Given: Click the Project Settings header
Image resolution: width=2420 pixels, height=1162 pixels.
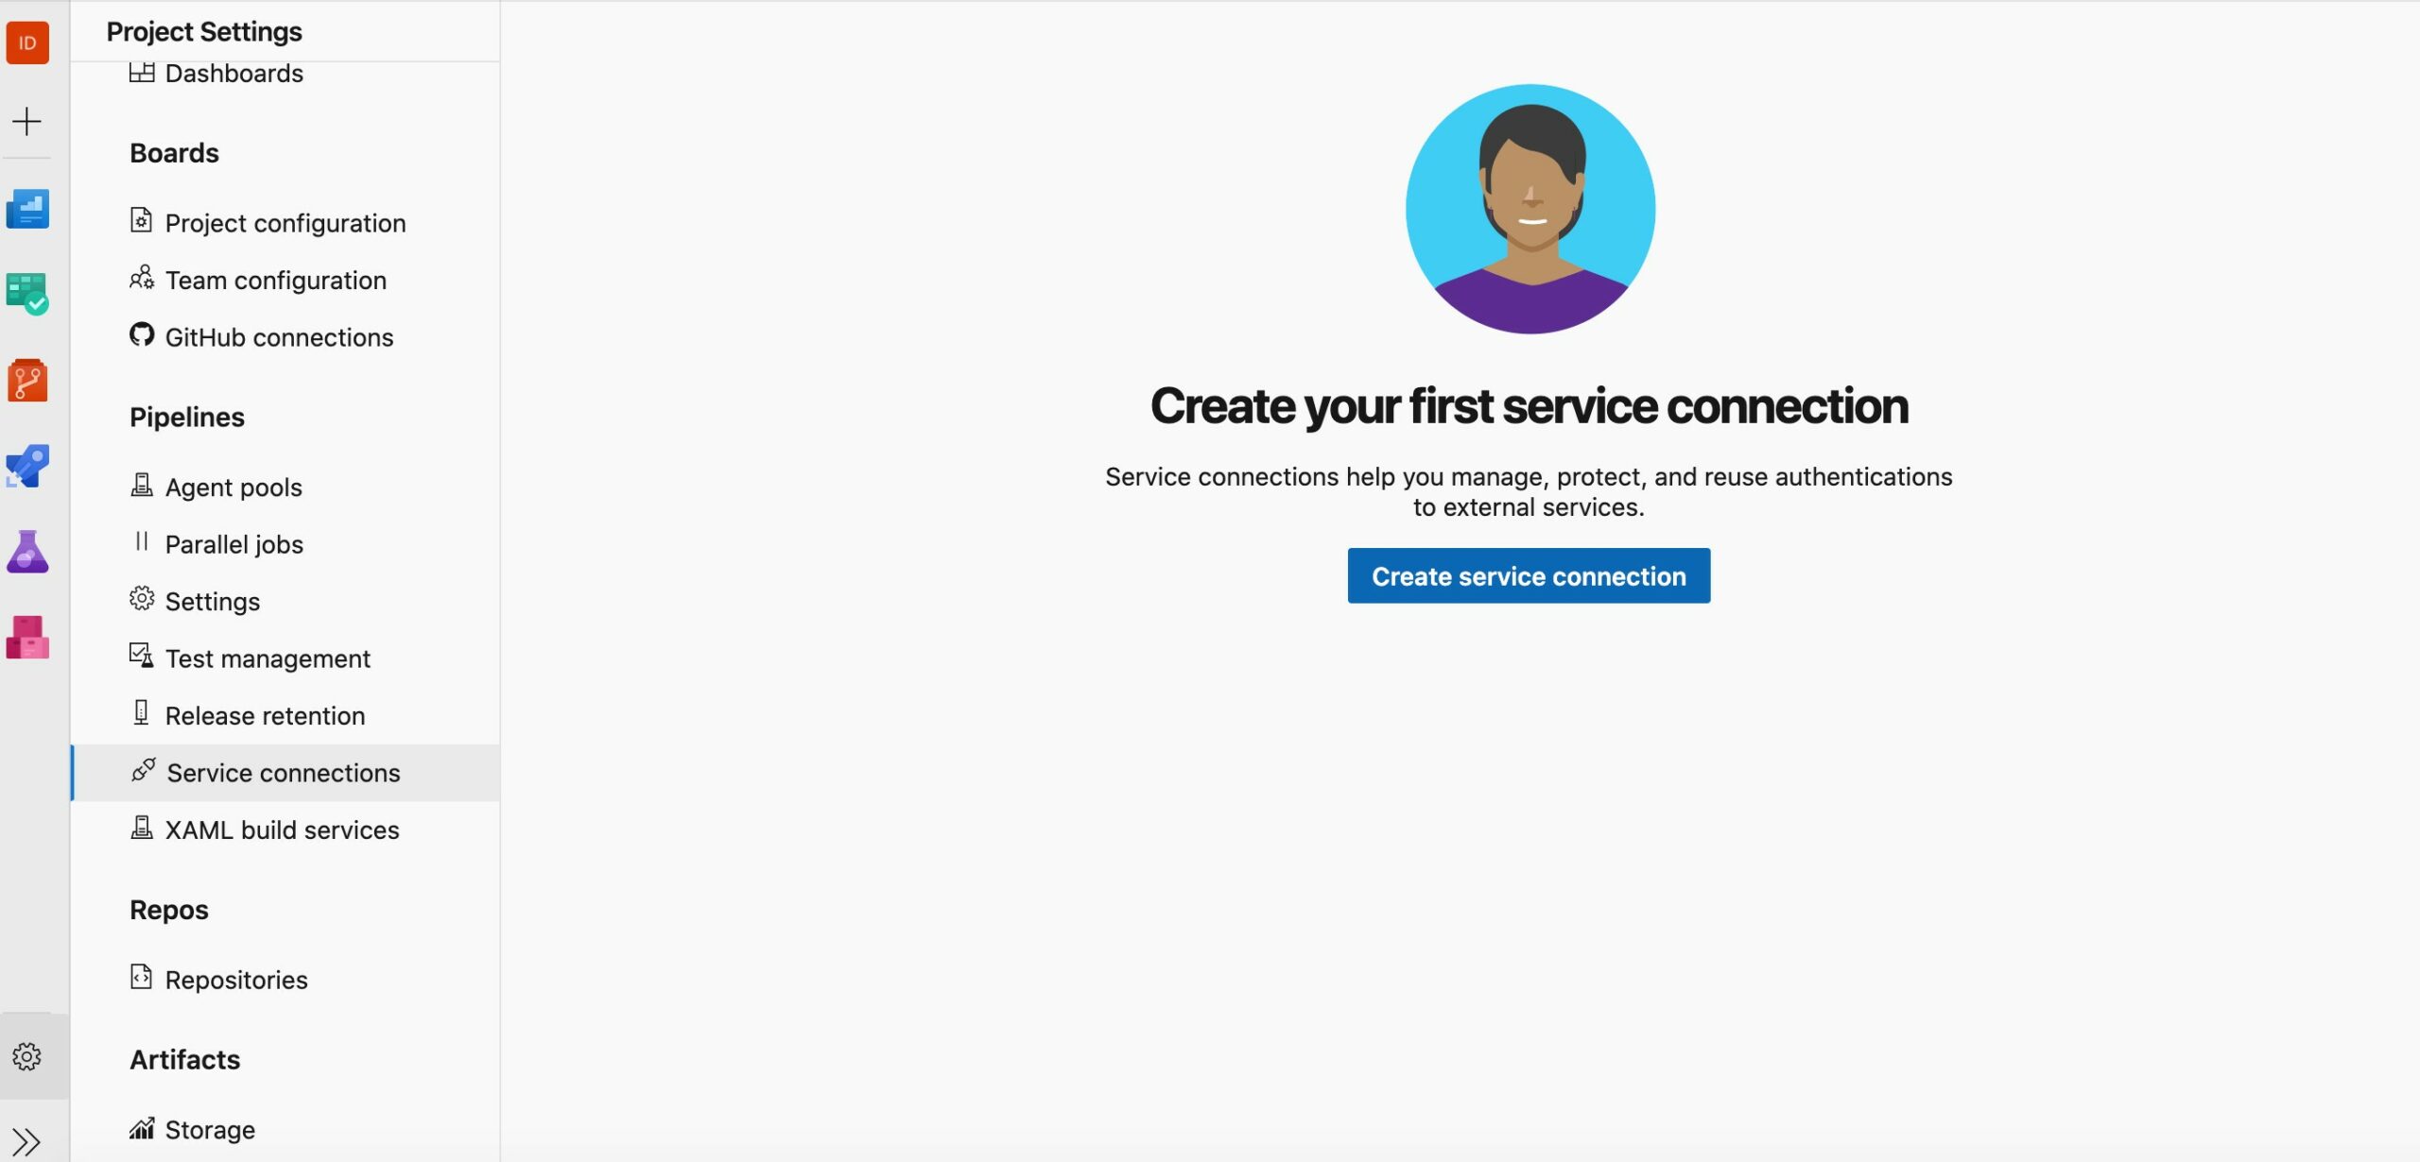Looking at the screenshot, I should coord(204,31).
